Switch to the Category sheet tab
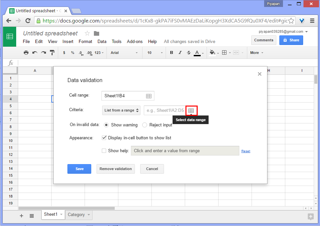The width and height of the screenshot is (320, 226). tap(76, 215)
